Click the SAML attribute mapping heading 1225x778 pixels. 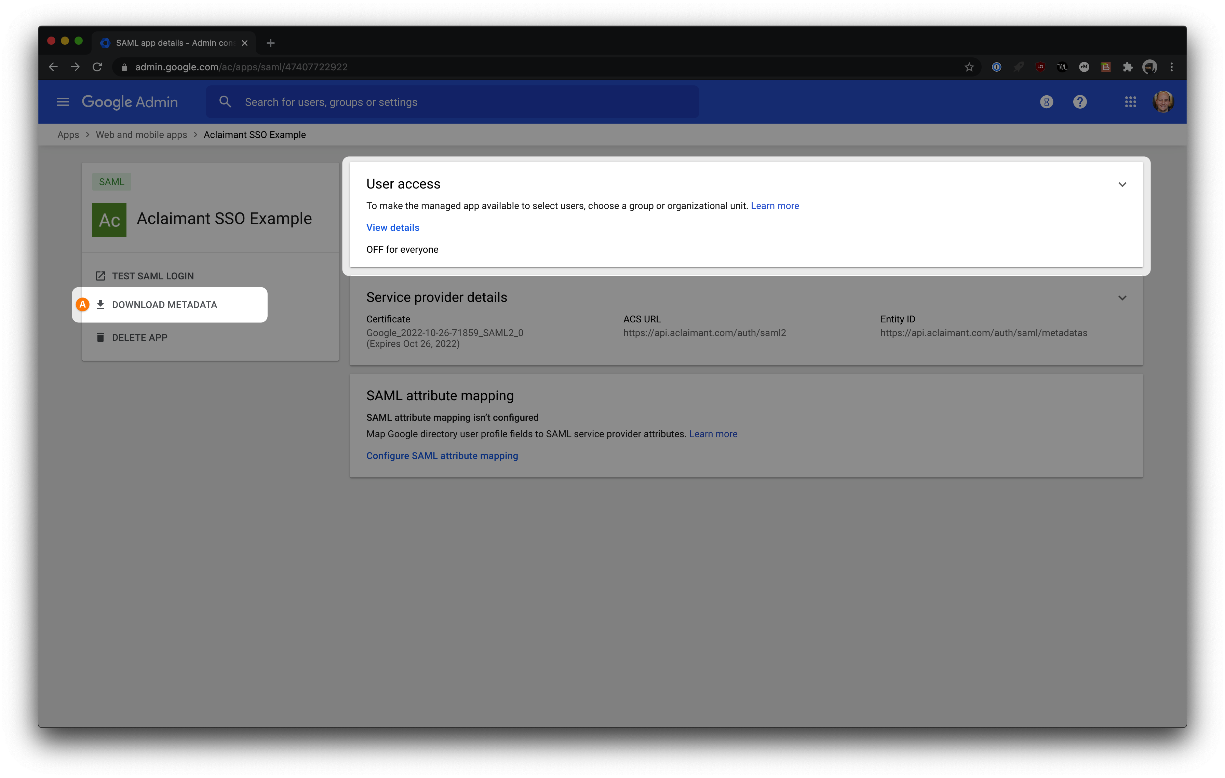point(440,395)
